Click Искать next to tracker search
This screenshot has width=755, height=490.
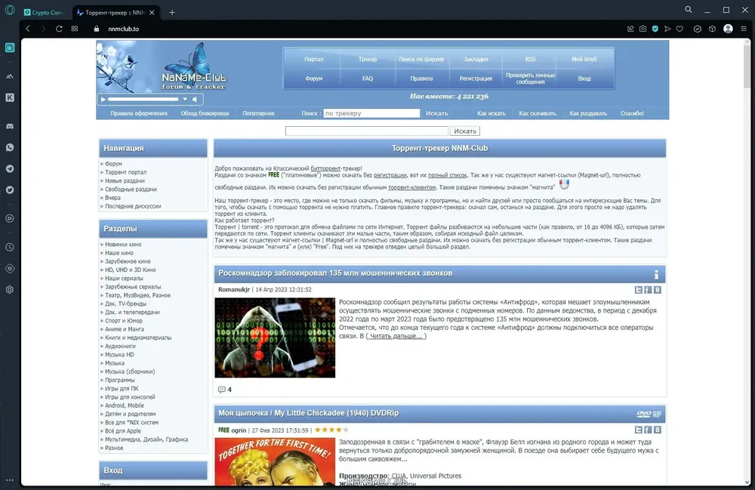[x=436, y=113]
